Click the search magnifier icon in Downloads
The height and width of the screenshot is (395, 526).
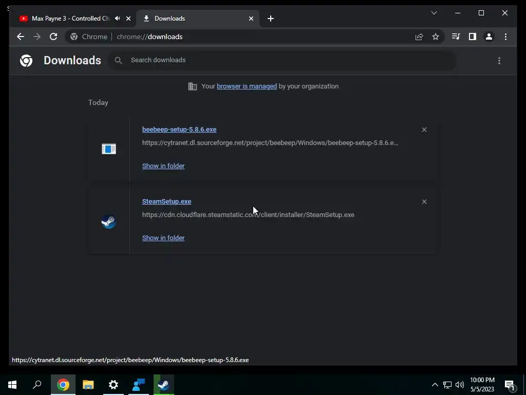click(118, 60)
